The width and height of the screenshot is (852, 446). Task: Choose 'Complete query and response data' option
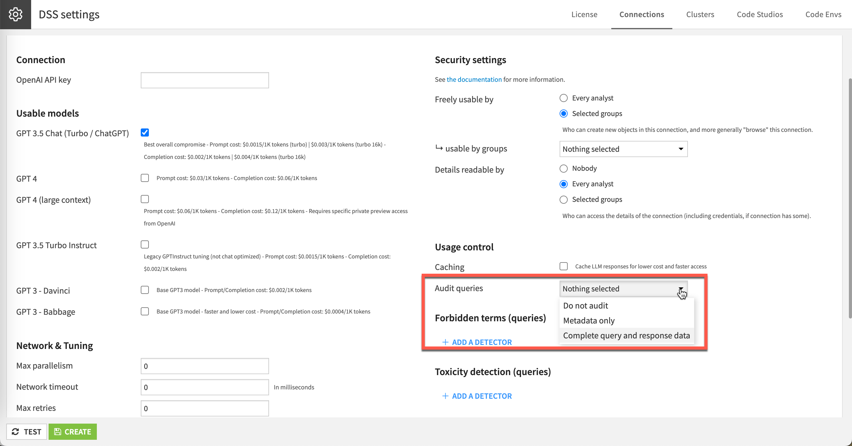coord(627,335)
